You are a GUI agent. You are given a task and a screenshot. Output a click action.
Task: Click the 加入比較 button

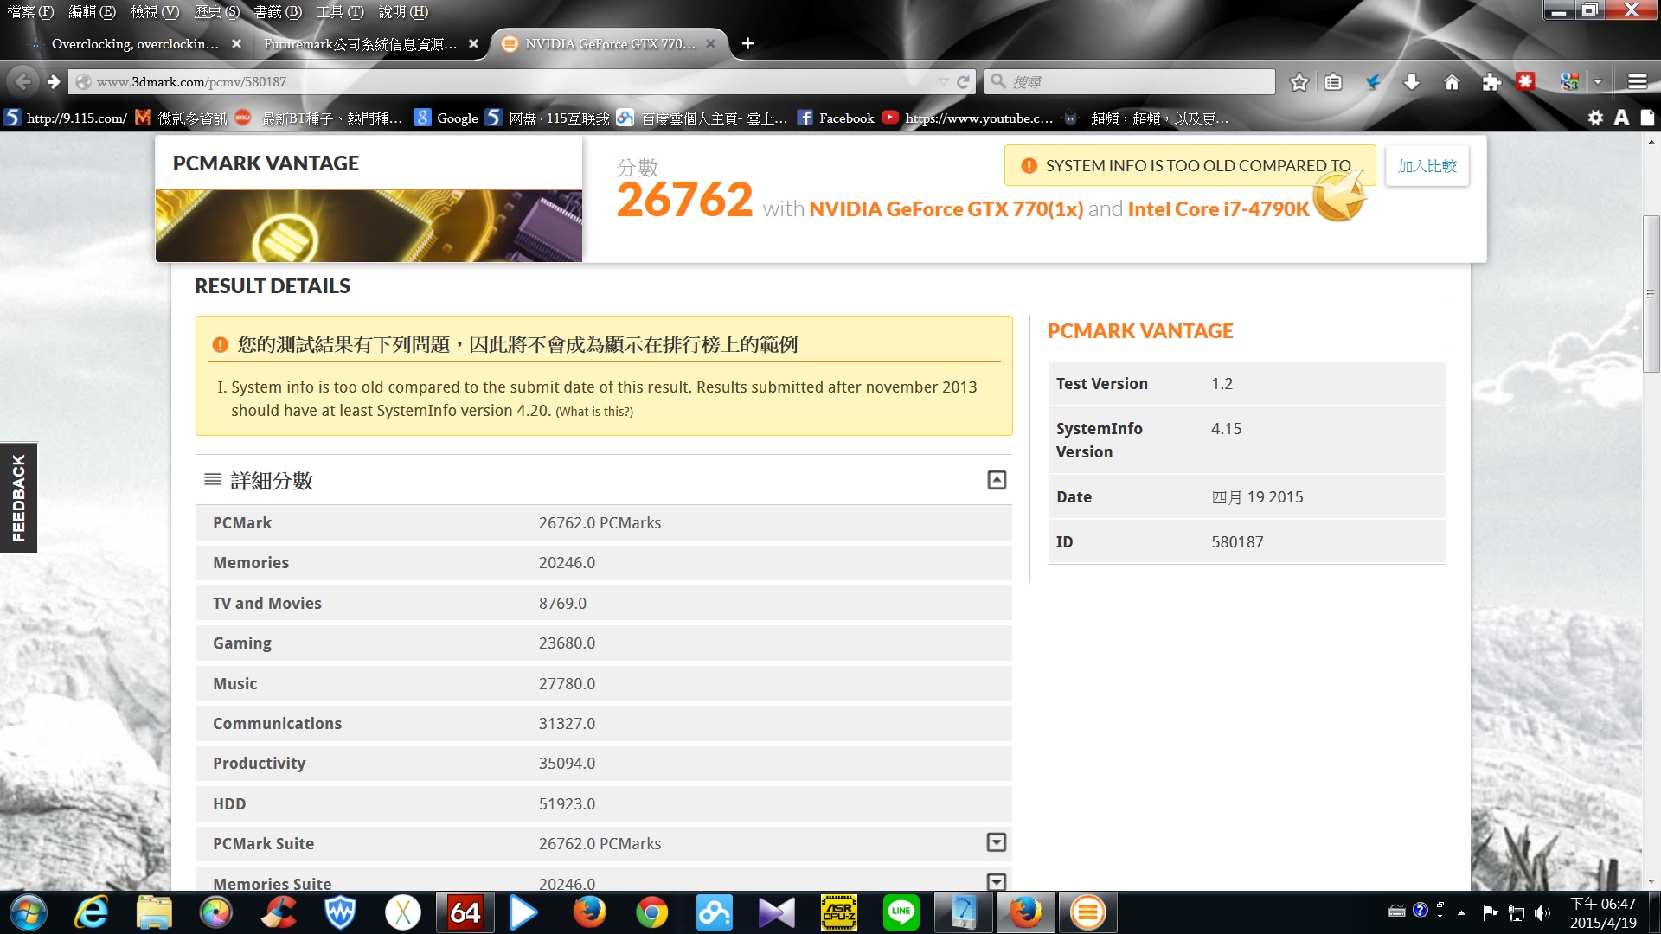point(1427,165)
